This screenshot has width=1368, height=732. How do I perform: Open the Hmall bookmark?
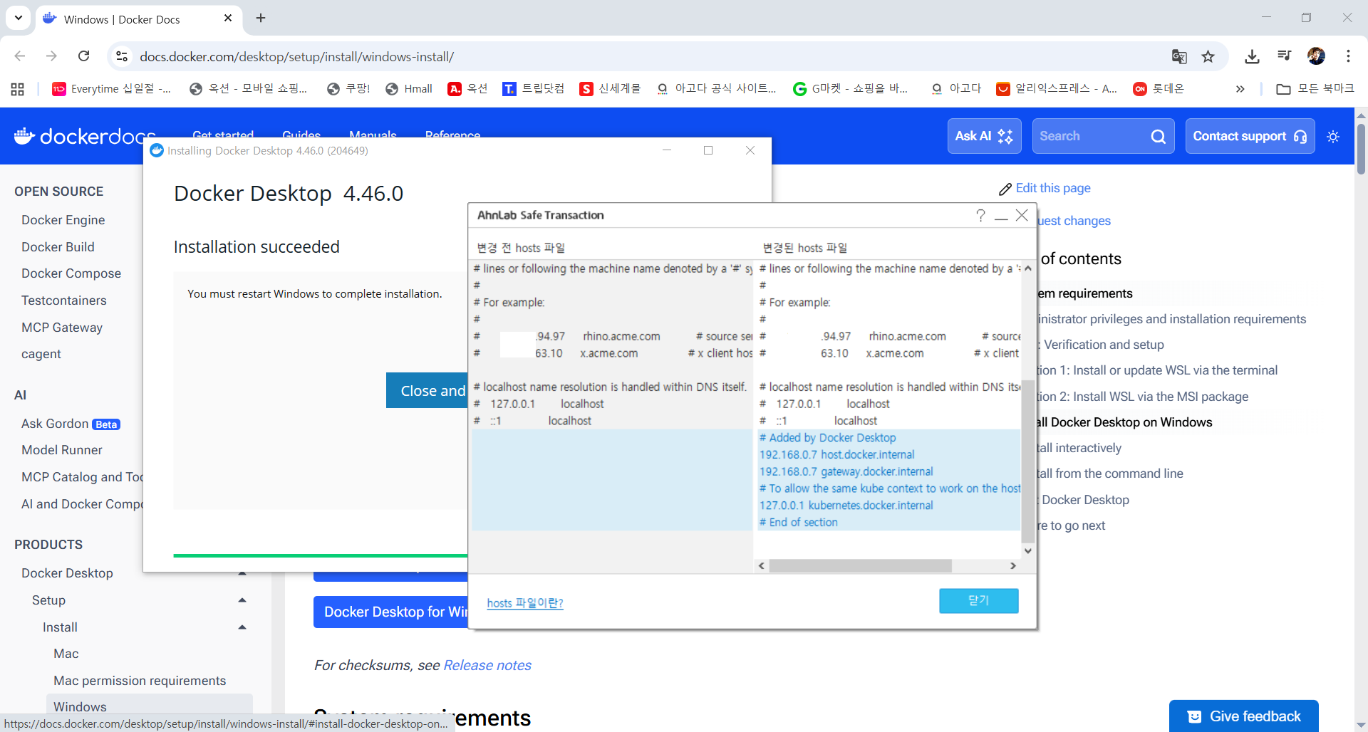click(409, 89)
